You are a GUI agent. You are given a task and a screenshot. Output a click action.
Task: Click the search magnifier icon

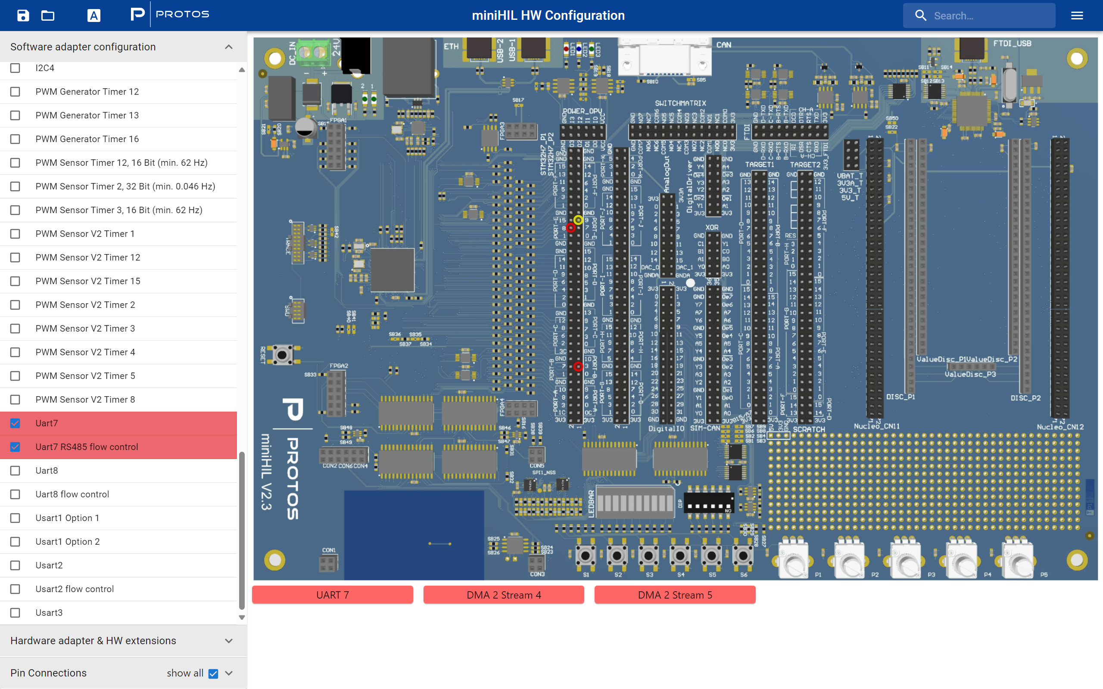point(921,16)
